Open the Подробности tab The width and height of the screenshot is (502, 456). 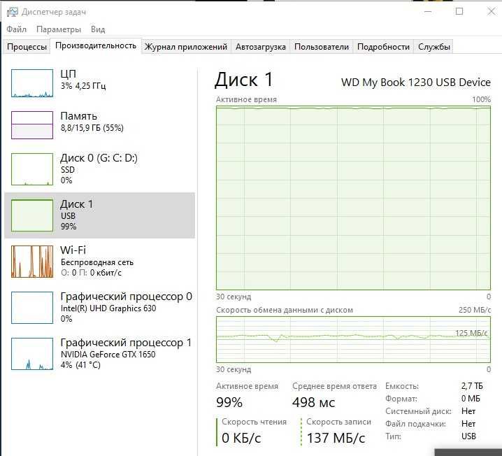(x=383, y=47)
